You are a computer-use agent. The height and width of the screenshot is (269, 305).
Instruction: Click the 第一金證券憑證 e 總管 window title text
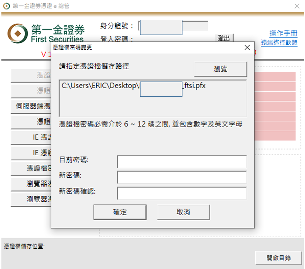(x=41, y=6)
